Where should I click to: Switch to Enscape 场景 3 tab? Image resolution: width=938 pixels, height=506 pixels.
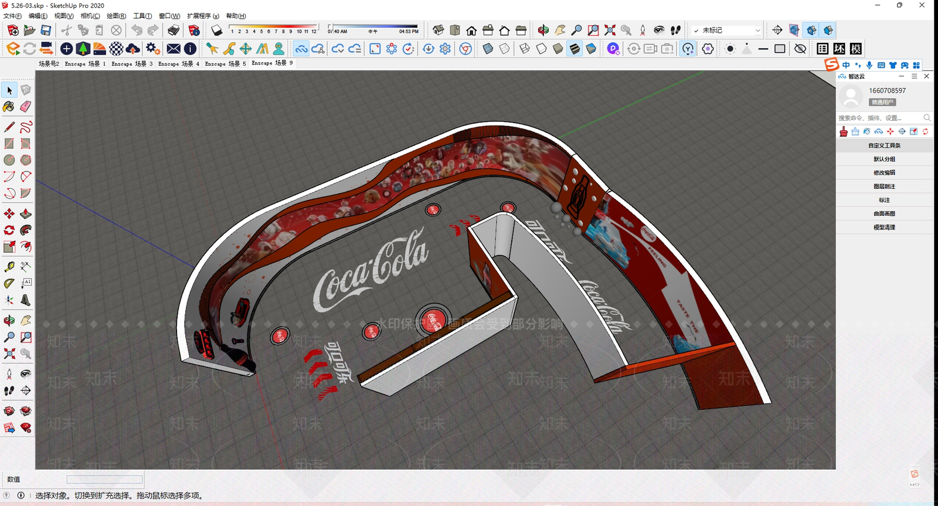(x=132, y=63)
